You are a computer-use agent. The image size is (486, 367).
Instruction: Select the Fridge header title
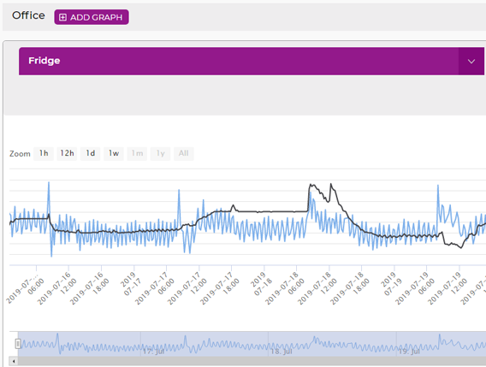[x=44, y=61]
